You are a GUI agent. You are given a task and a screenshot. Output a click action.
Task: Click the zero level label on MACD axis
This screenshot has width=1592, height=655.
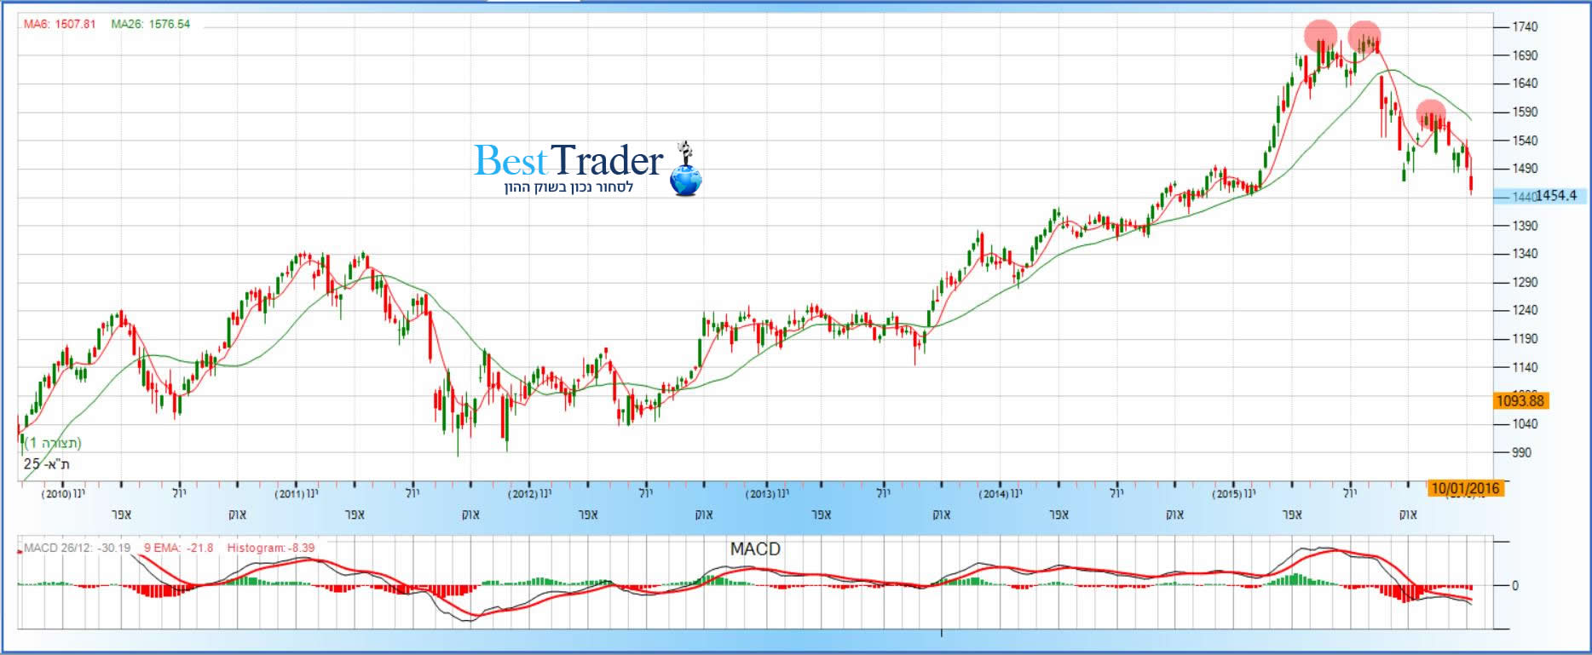click(x=1514, y=586)
